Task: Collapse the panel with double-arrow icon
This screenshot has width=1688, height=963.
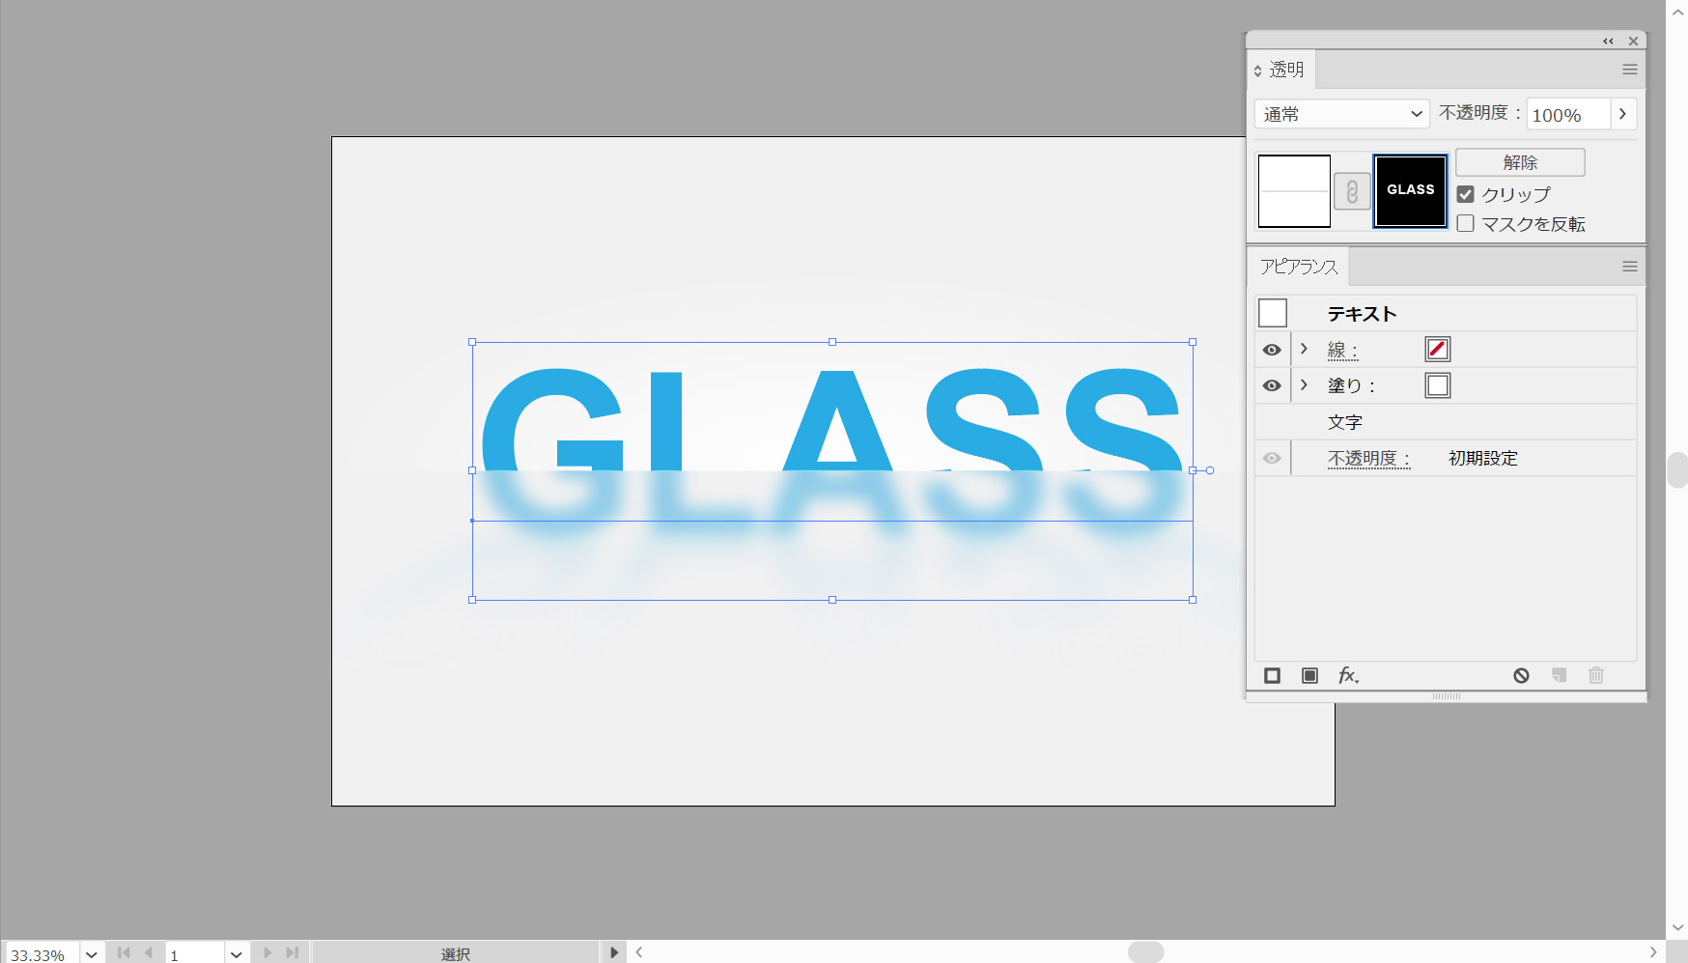Action: (x=1608, y=42)
